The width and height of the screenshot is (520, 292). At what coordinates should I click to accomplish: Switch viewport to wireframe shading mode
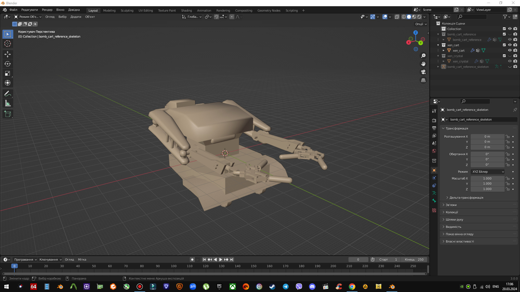pos(404,17)
